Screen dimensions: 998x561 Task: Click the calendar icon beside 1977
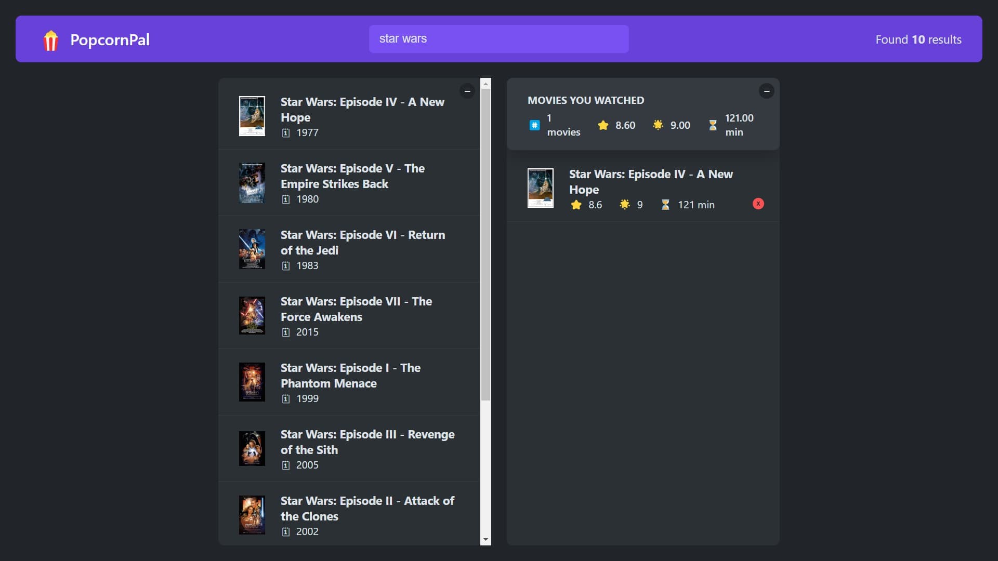click(x=286, y=133)
